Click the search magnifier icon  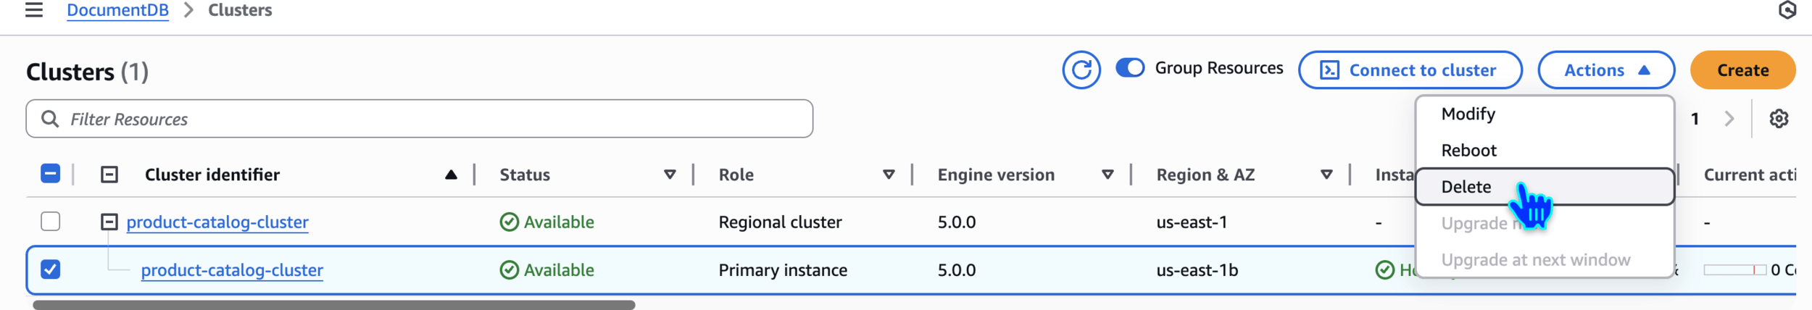(x=50, y=119)
